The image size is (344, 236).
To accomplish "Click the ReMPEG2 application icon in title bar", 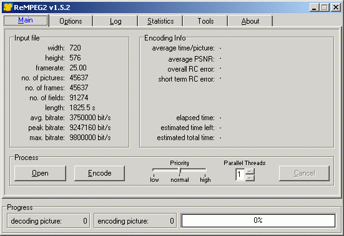I will pyautogui.click(x=8, y=7).
